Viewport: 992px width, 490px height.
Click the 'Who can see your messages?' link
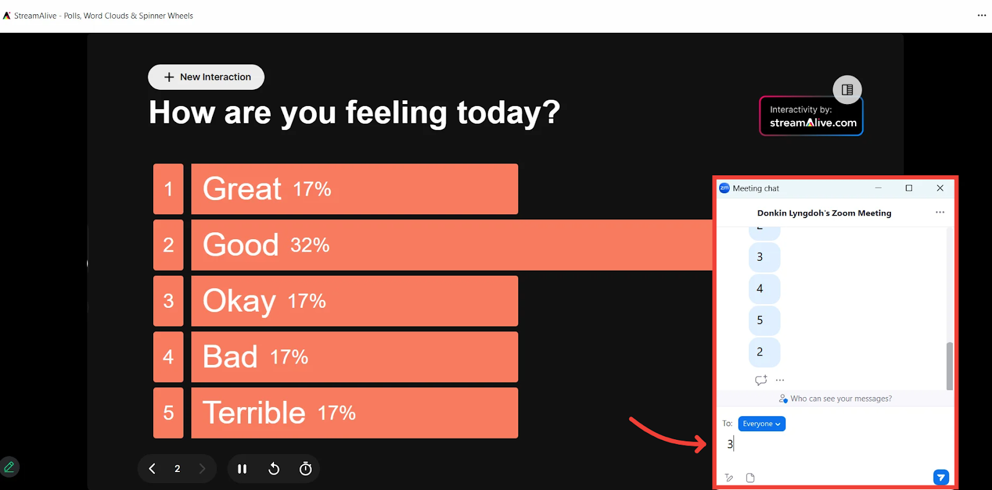pyautogui.click(x=841, y=399)
